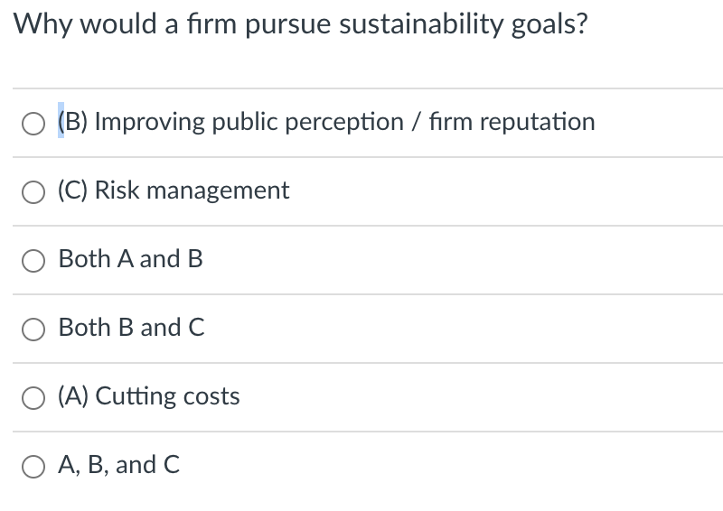Click the word "costs" in option A
The image size is (723, 511).
tap(211, 396)
